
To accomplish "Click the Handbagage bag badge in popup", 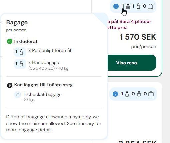I will coord(20,64).
